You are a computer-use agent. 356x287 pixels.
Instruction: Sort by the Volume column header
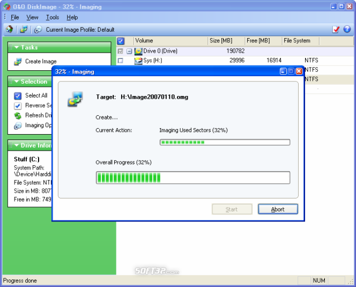tap(170, 41)
